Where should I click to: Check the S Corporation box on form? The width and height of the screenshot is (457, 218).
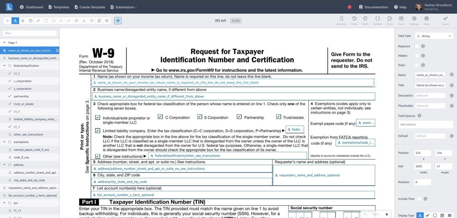(x=199, y=117)
